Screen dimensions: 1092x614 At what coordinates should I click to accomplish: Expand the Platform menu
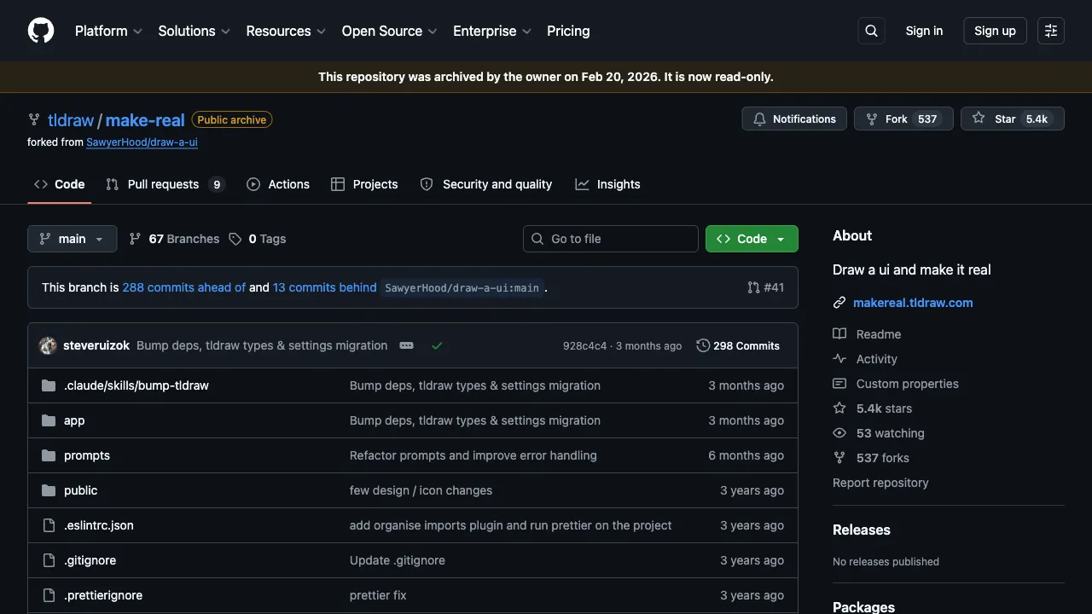pyautogui.click(x=108, y=31)
